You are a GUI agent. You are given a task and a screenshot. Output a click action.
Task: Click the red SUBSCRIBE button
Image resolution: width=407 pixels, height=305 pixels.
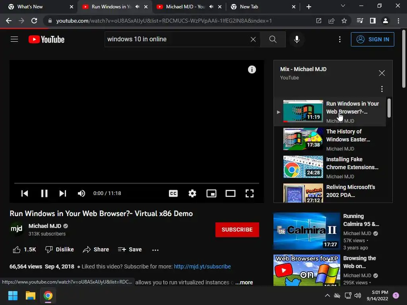pyautogui.click(x=237, y=230)
